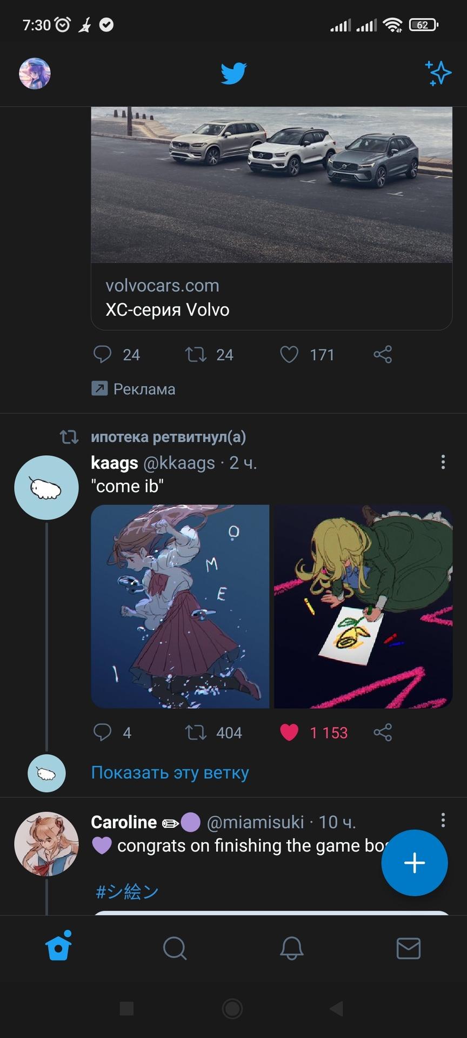Open the Caroline tweet overflow menu
This screenshot has width=467, height=1038.
(443, 820)
